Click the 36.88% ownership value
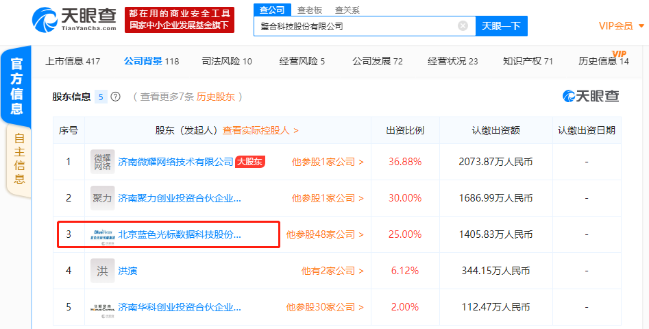Image resolution: width=649 pixels, height=329 pixels. pyautogui.click(x=405, y=162)
